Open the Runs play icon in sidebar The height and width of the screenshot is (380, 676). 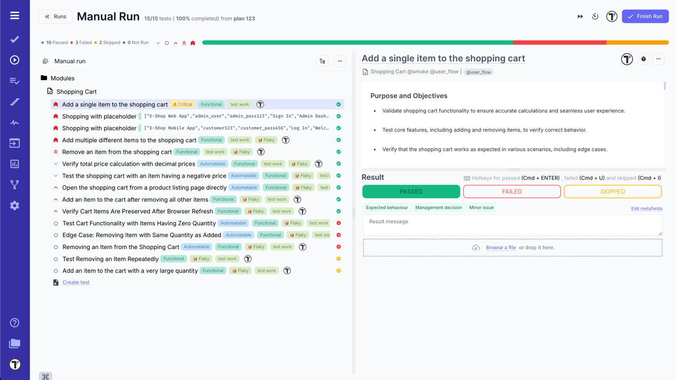(15, 60)
